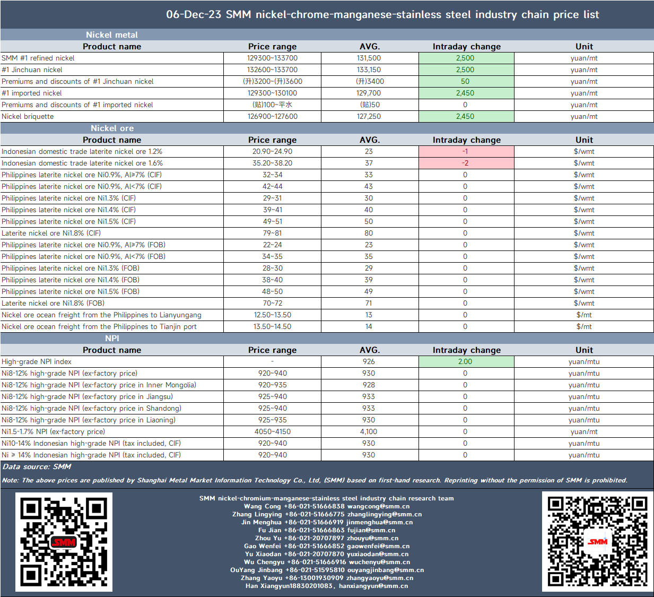Viewport: 654px width, 597px height.
Task: Click the right SMM QR code
Action: point(597,541)
